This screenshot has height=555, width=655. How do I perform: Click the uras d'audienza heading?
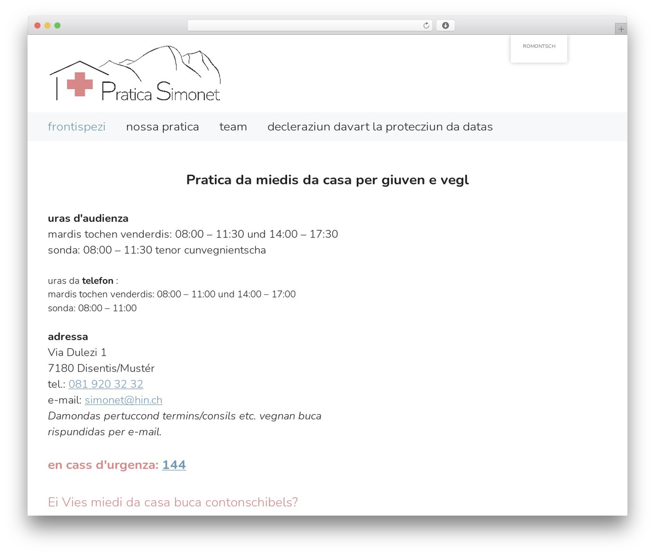pos(88,218)
